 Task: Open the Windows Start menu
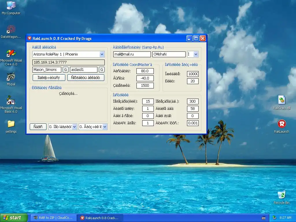pos(14,218)
